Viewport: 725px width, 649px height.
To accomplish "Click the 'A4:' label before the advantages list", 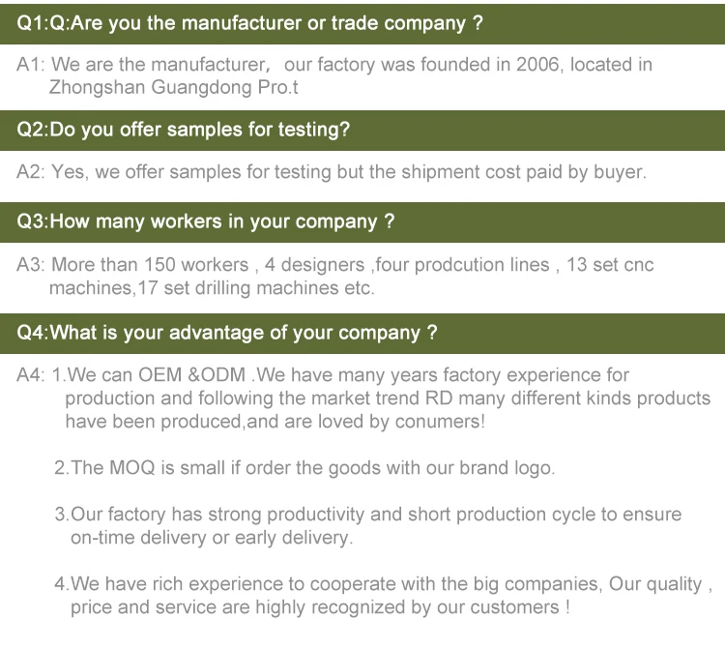I will [x=31, y=375].
